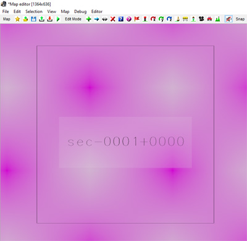Click the open map folder icon
Image resolution: width=247 pixels, height=241 pixels.
(x=25, y=19)
